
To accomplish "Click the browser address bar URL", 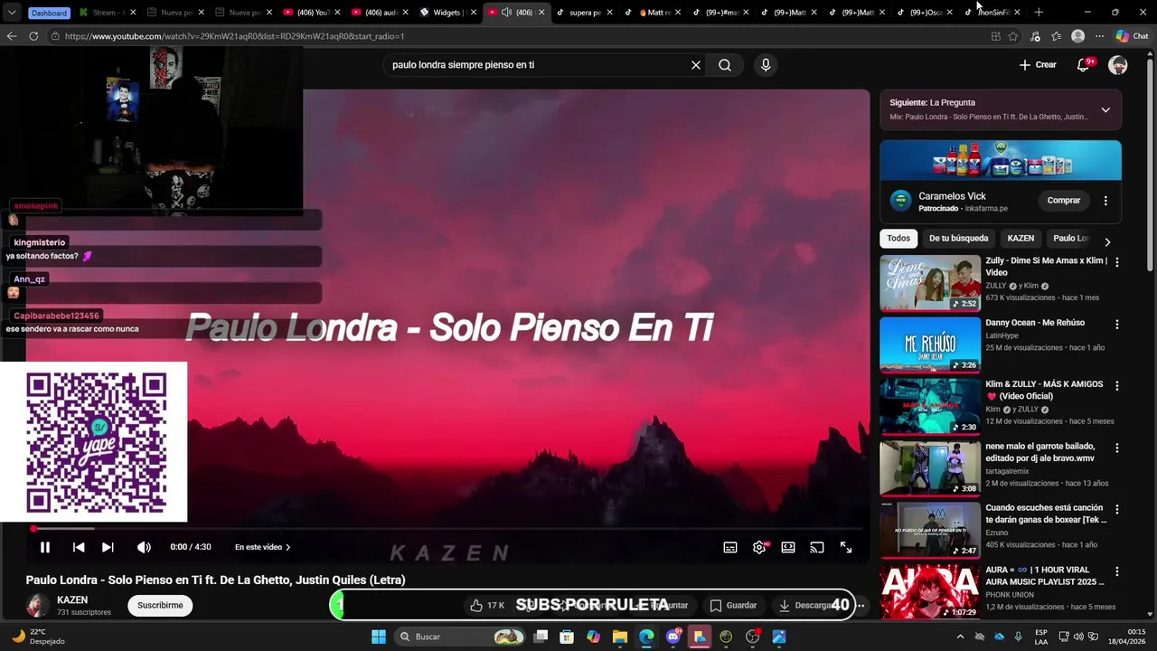I will [x=235, y=36].
